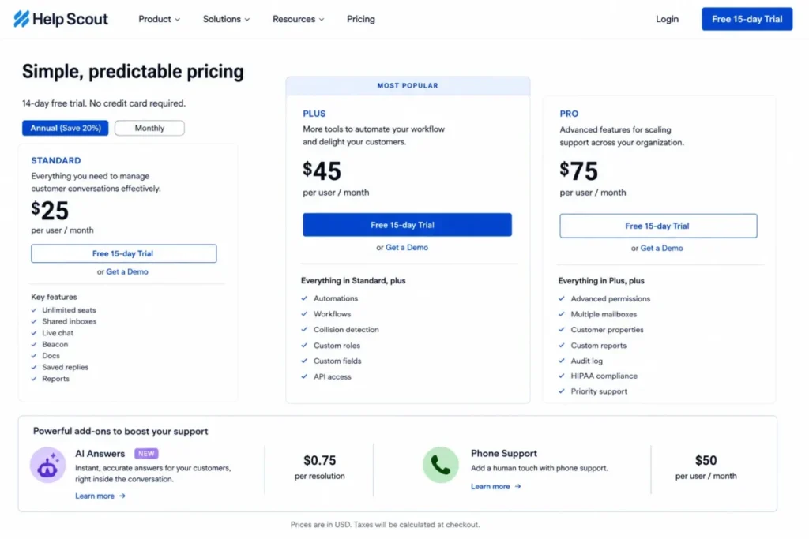Click the $25 price
Screen dimensions: 809x539
point(50,210)
